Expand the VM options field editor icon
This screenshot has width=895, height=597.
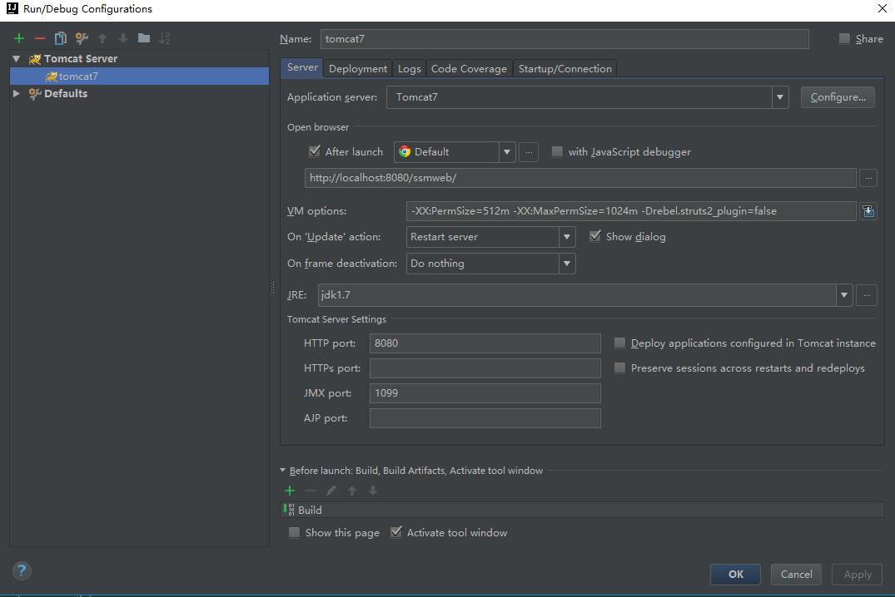point(868,211)
